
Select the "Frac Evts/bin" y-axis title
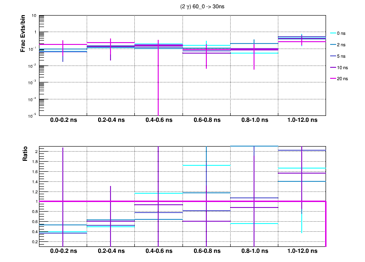23,33
